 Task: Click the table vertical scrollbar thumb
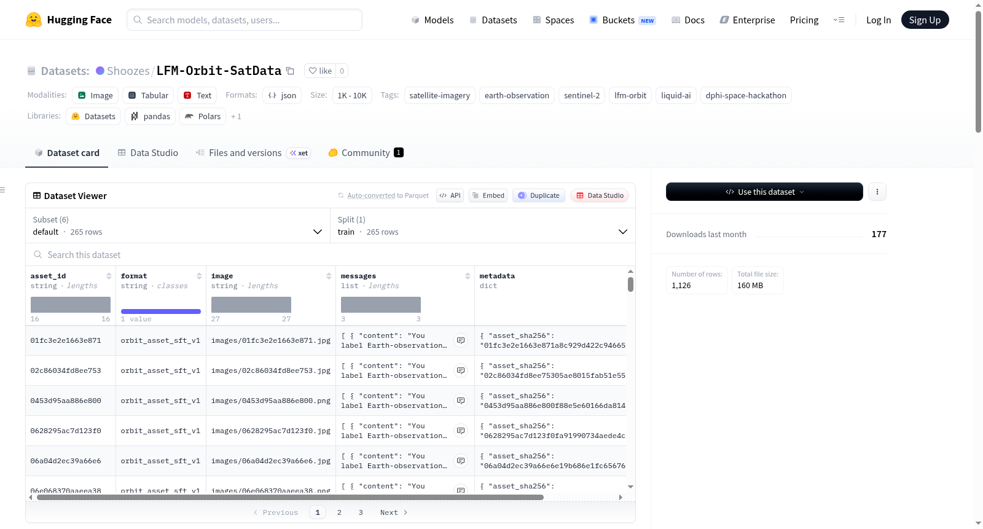pyautogui.click(x=630, y=284)
